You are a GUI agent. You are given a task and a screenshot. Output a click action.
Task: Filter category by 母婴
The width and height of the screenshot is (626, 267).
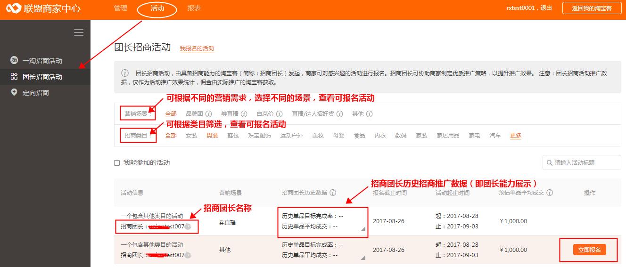point(338,136)
